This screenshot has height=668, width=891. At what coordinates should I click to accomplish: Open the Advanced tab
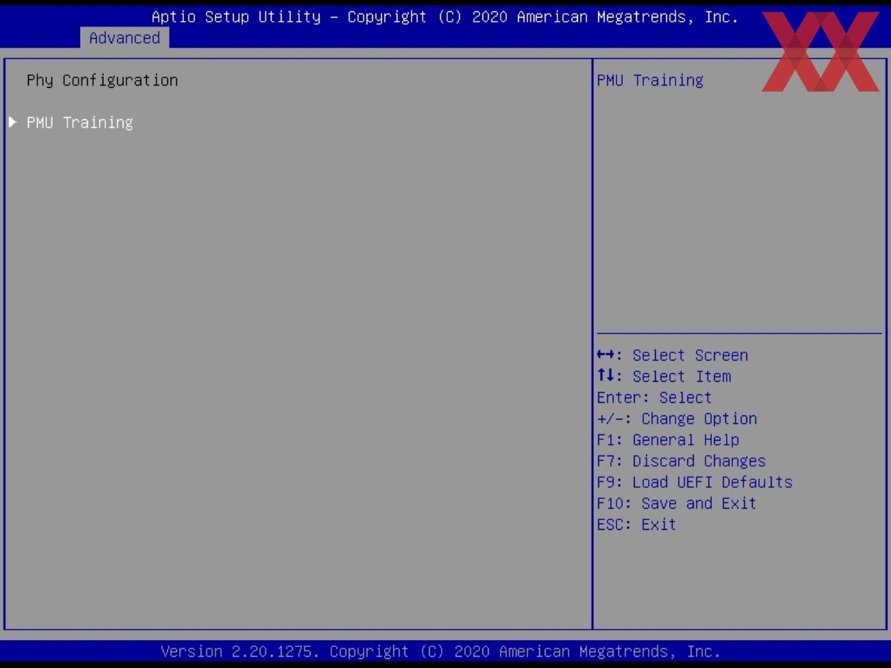[x=124, y=38]
